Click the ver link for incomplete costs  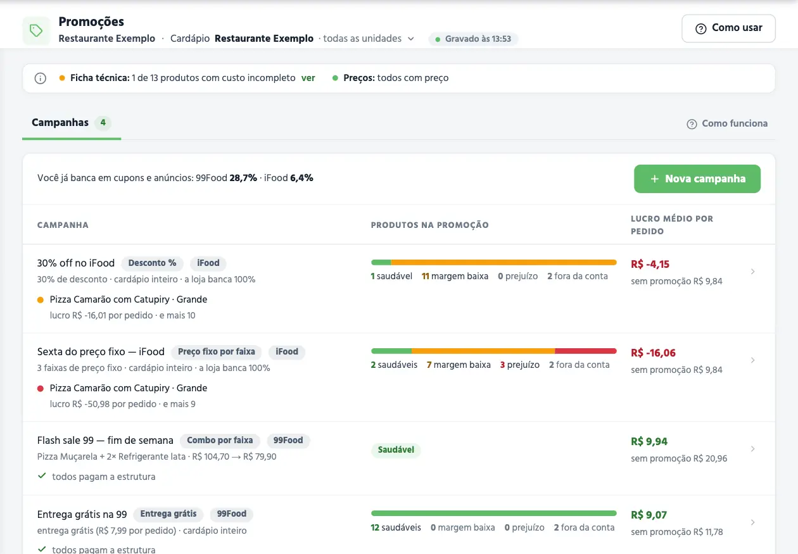308,79
